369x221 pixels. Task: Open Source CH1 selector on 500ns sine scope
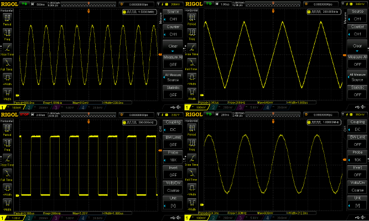(173, 16)
